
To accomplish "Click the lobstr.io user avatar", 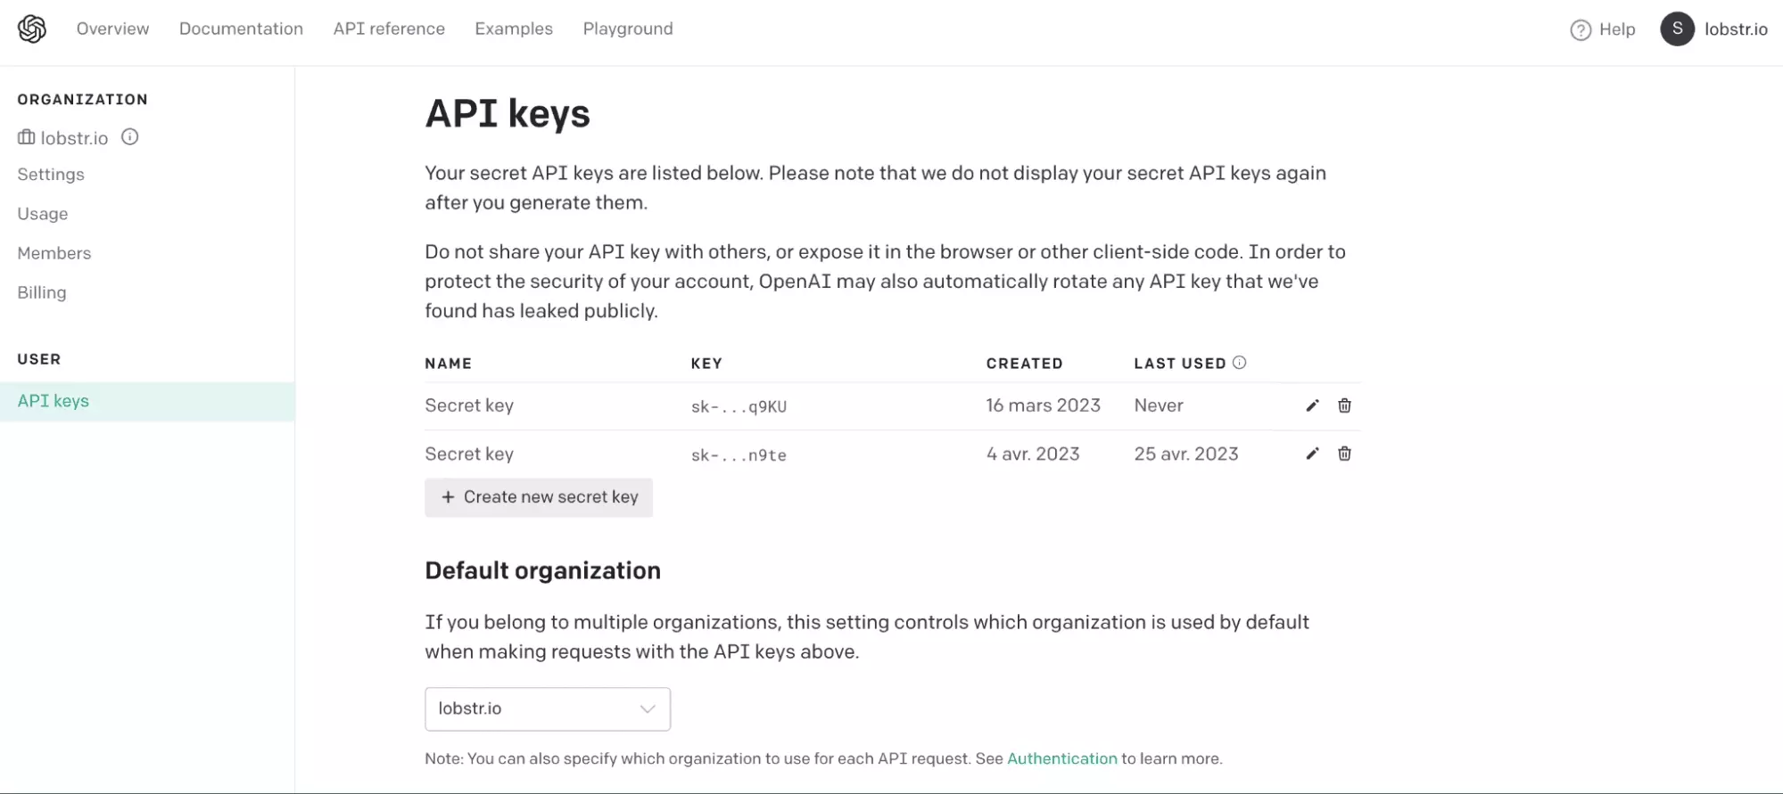I will coord(1677,29).
